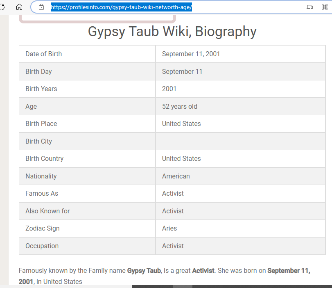The height and width of the screenshot is (288, 332).
Task: Select the 'American' nationality value
Action: click(x=176, y=176)
